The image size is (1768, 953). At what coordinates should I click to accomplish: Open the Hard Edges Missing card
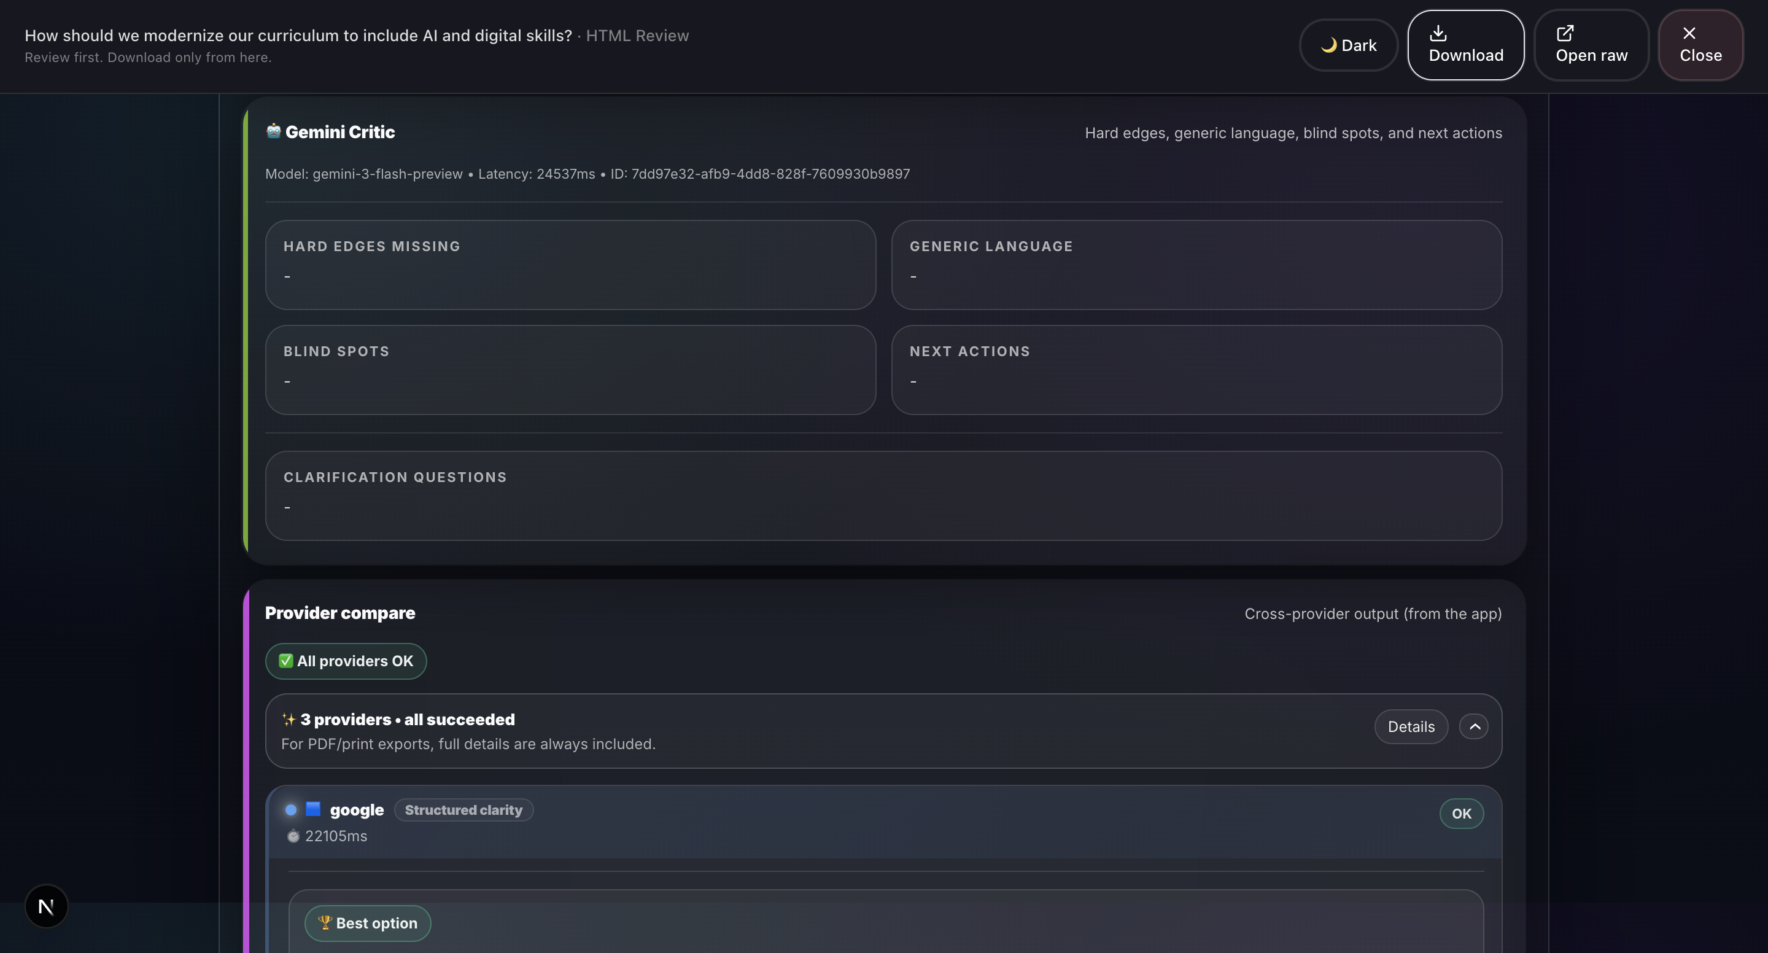click(570, 265)
